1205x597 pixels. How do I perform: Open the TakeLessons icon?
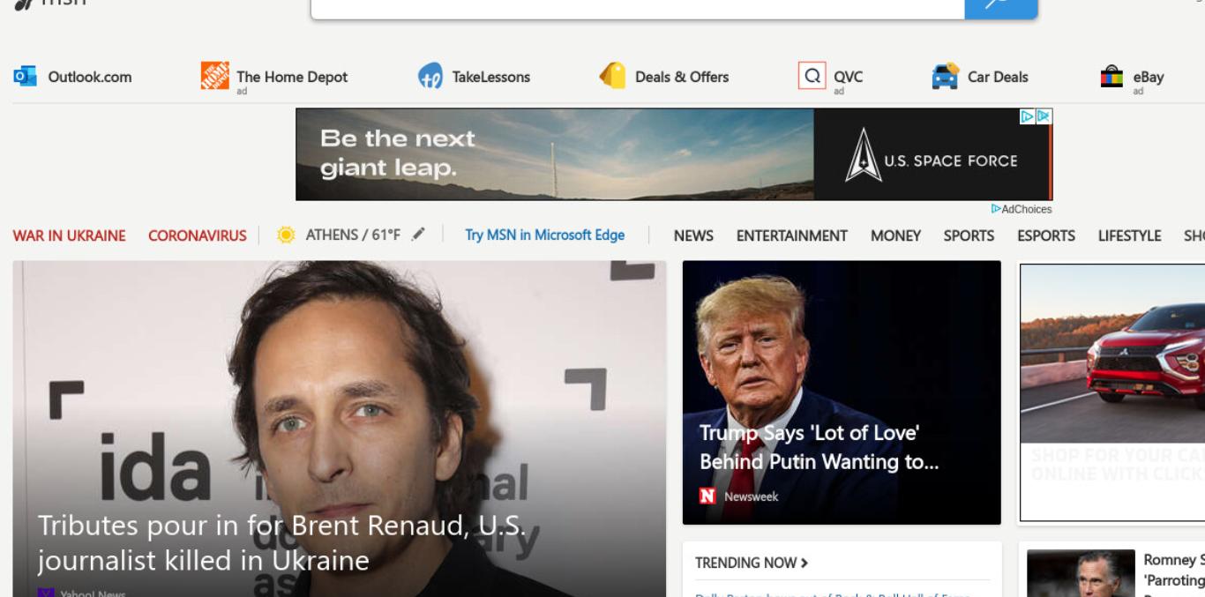pos(430,77)
